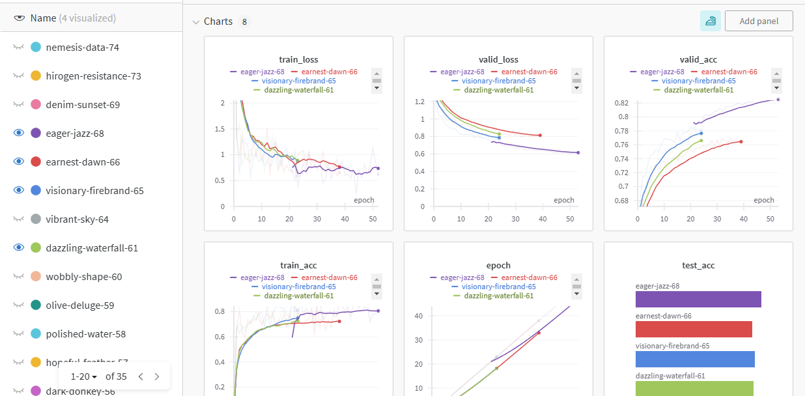Show the olive-deluge-59 run
This screenshot has width=805, height=396.
(18, 305)
